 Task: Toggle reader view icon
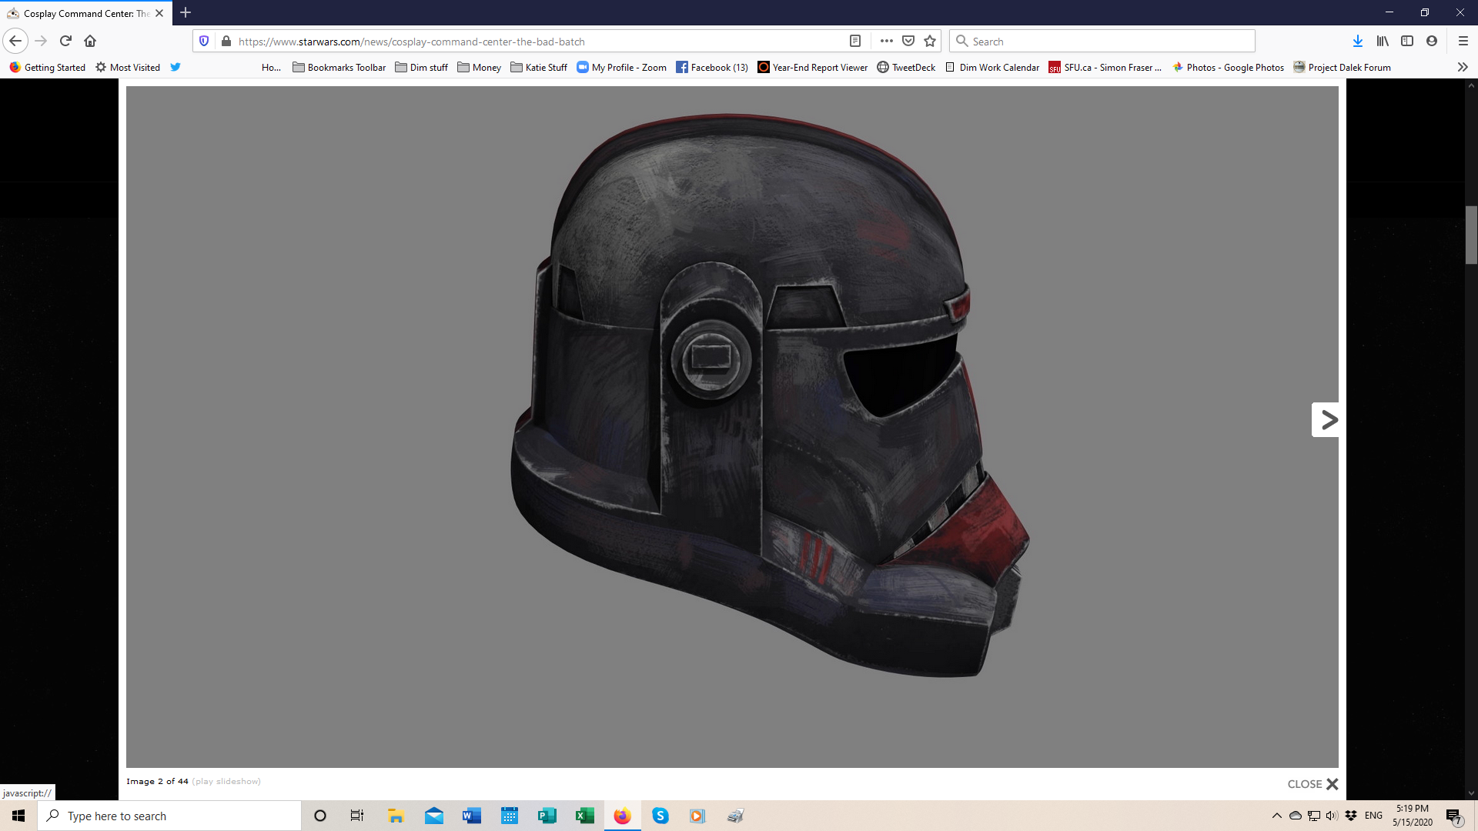pos(855,41)
